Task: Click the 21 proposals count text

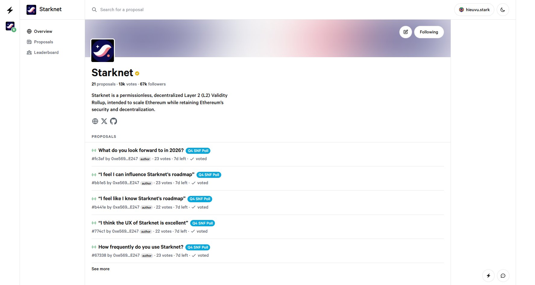Action: click(x=104, y=84)
